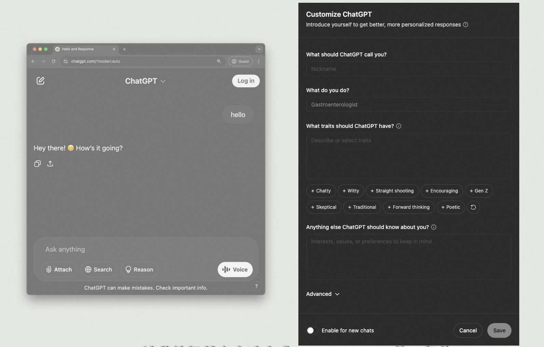
Task: Click the Save button
Action: point(499,331)
